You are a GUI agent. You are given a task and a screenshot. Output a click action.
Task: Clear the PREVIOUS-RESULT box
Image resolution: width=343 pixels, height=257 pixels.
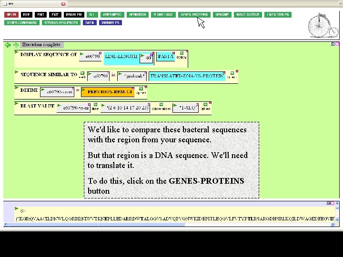point(133,89)
